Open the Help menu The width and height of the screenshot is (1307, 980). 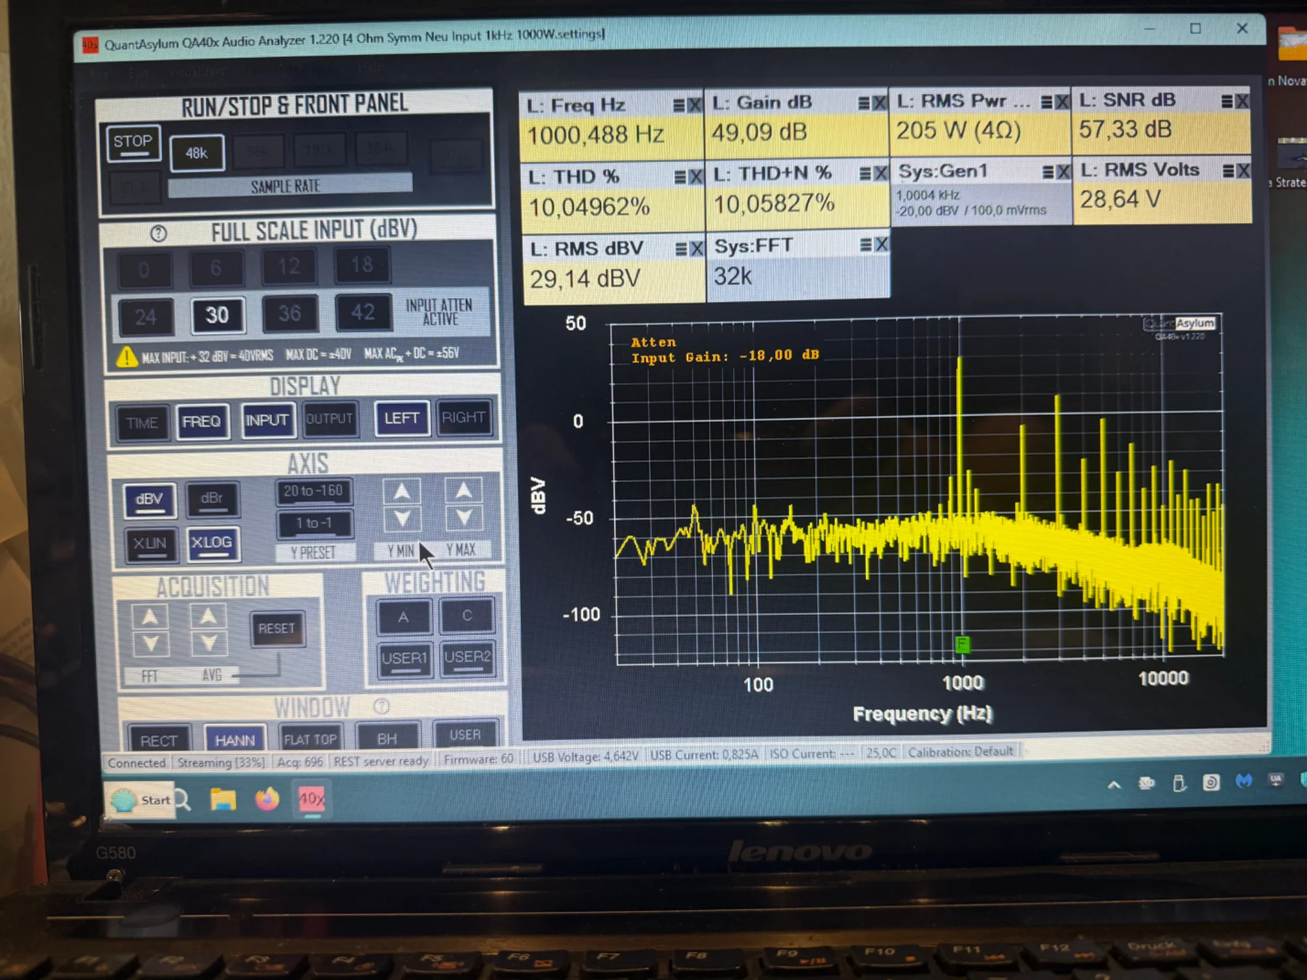(371, 68)
